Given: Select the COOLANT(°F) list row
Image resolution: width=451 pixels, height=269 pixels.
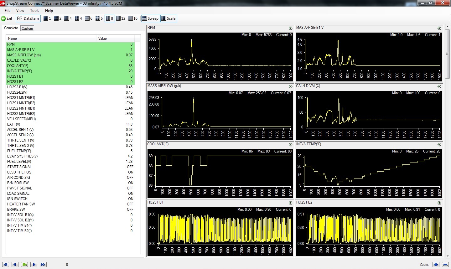Looking at the screenshot, I should (x=70, y=66).
